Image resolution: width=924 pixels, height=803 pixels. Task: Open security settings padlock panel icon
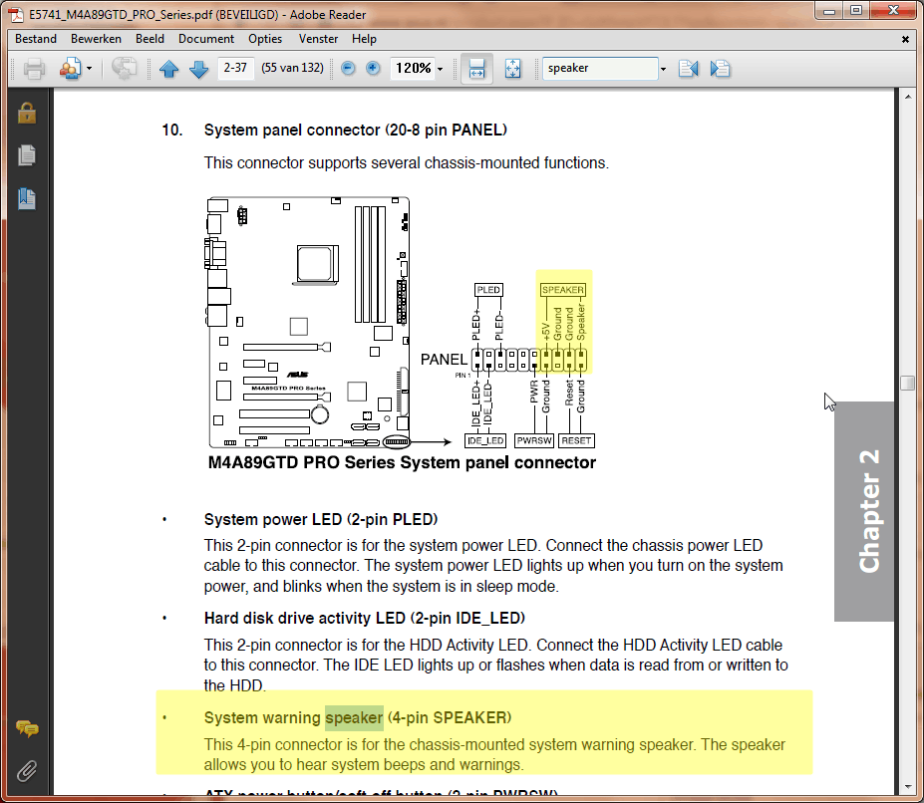click(27, 112)
